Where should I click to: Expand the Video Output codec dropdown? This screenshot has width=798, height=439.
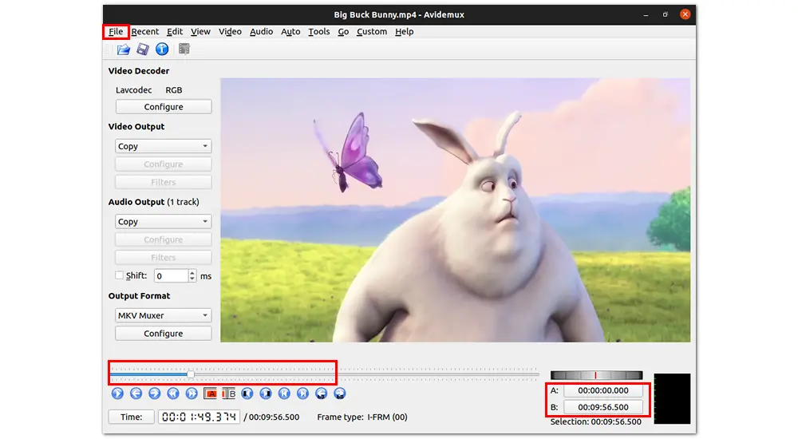(163, 147)
